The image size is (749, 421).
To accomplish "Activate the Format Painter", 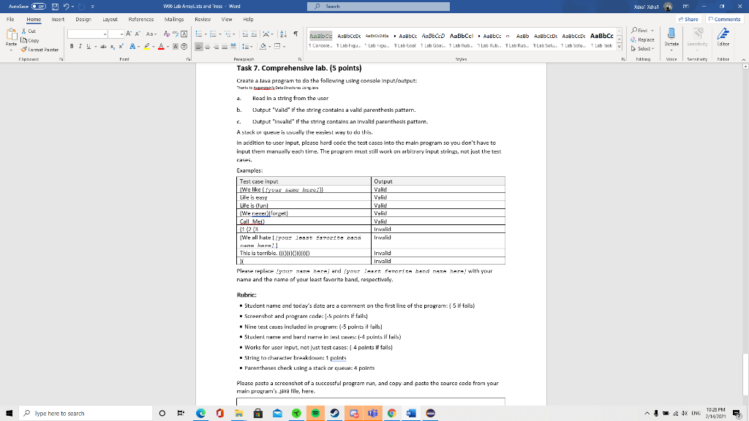I will pos(42,50).
